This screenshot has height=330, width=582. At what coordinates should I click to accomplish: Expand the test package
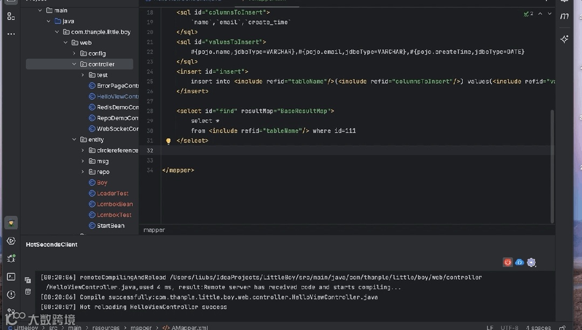tap(83, 75)
